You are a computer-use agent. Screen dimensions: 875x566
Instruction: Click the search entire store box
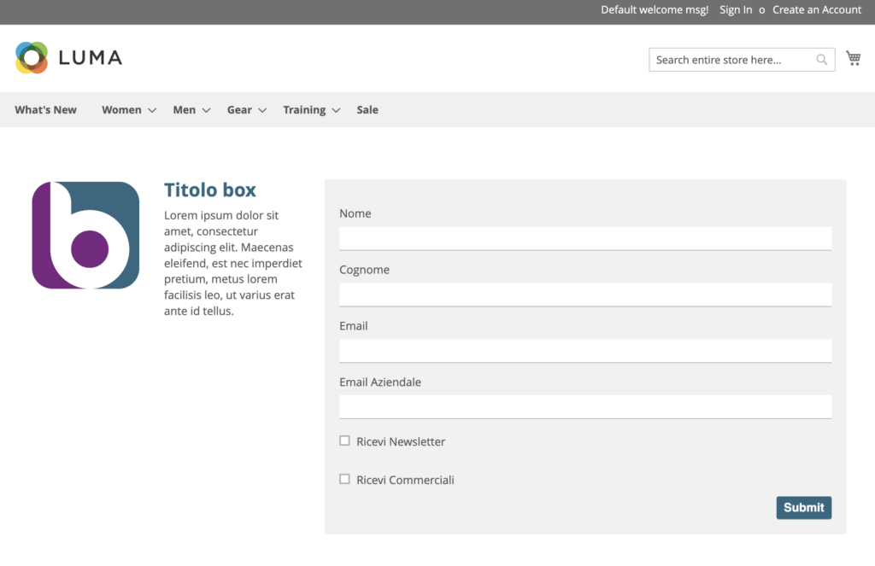[729, 60]
